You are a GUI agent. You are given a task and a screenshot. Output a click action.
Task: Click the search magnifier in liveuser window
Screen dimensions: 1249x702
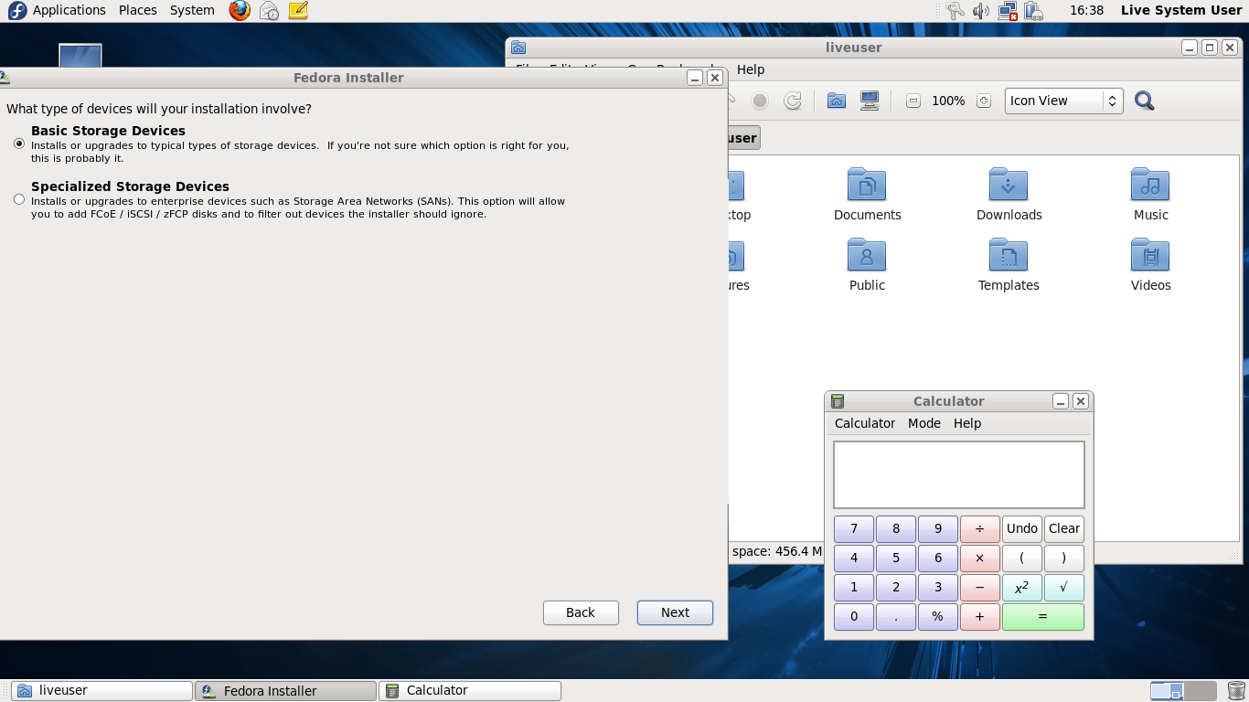pos(1144,101)
